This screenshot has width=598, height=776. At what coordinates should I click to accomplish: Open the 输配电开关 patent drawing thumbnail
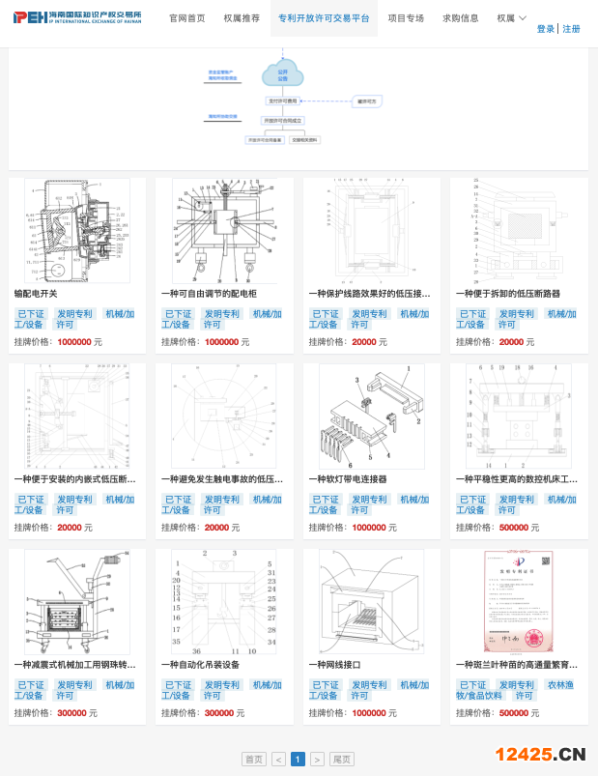pyautogui.click(x=77, y=231)
